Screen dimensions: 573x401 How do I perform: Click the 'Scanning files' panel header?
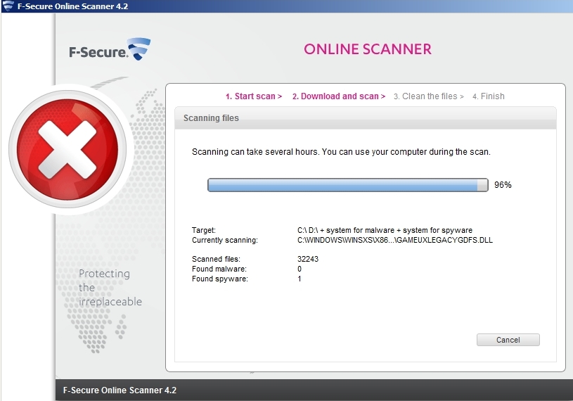(x=366, y=118)
